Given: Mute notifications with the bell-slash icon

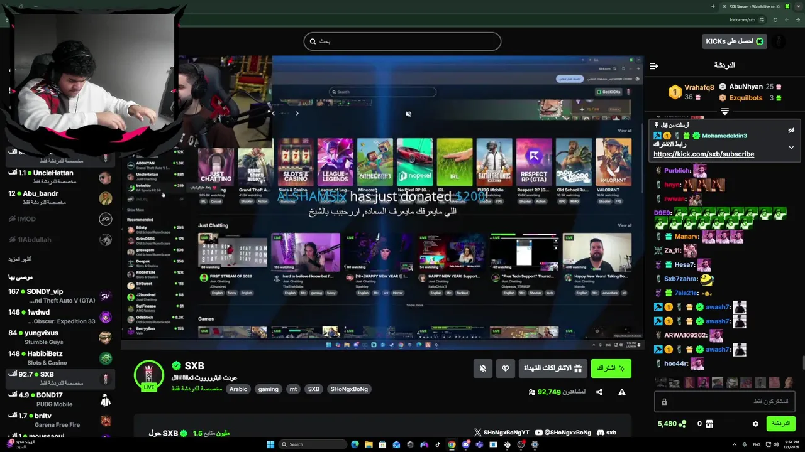Looking at the screenshot, I should point(482,369).
